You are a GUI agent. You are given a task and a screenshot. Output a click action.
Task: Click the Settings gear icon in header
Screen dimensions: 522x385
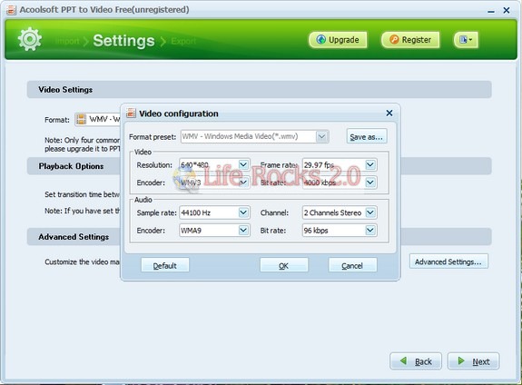click(30, 39)
